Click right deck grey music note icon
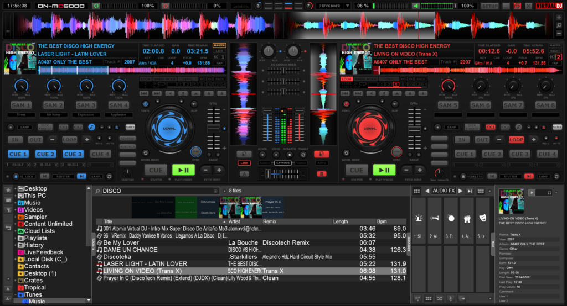Viewport: 567px width, 306px height. pyautogui.click(x=518, y=127)
